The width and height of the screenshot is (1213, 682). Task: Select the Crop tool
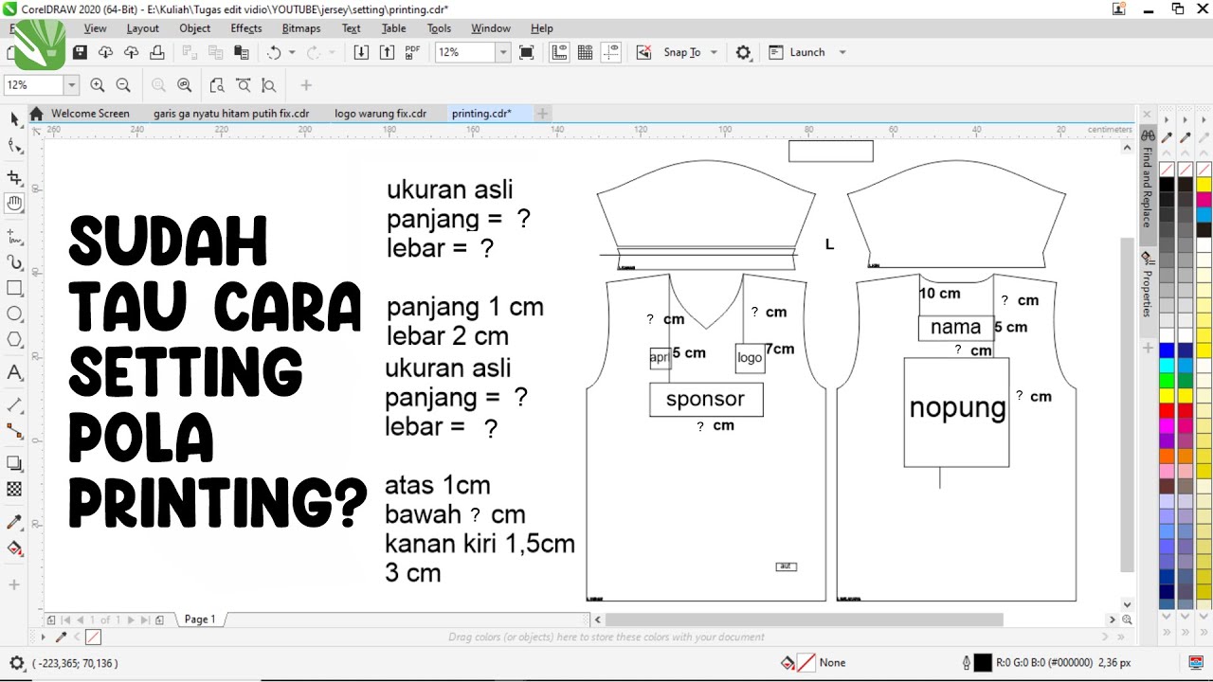pyautogui.click(x=14, y=177)
